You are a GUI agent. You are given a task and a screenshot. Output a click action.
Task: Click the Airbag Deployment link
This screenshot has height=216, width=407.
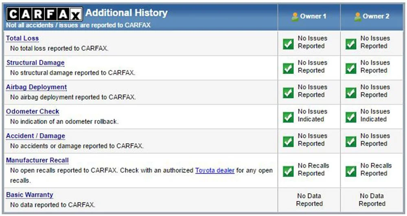pos(36,87)
